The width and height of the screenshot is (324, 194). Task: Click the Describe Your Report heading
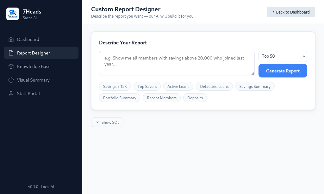[123, 43]
